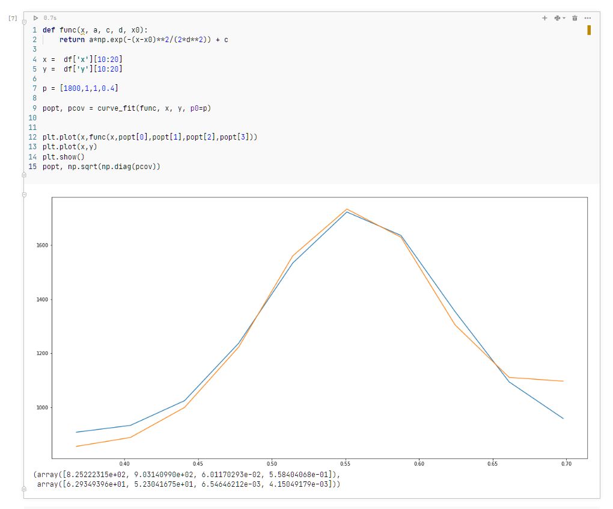Click the plot's 1200 y-axis tick label
Image resolution: width=613 pixels, height=509 pixels.
42,353
